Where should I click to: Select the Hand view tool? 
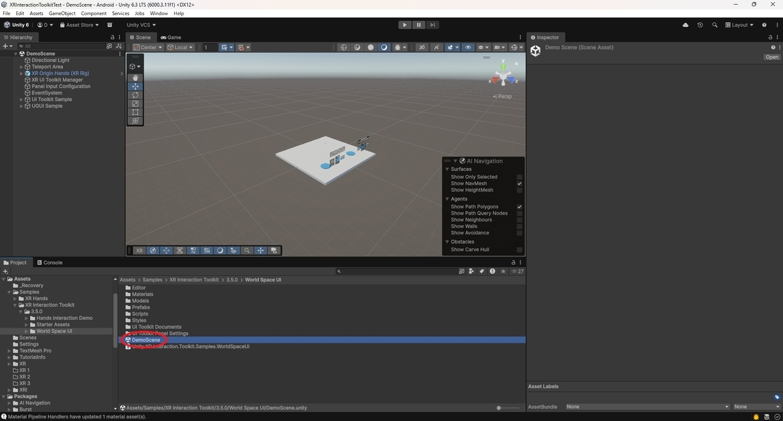[x=135, y=78]
